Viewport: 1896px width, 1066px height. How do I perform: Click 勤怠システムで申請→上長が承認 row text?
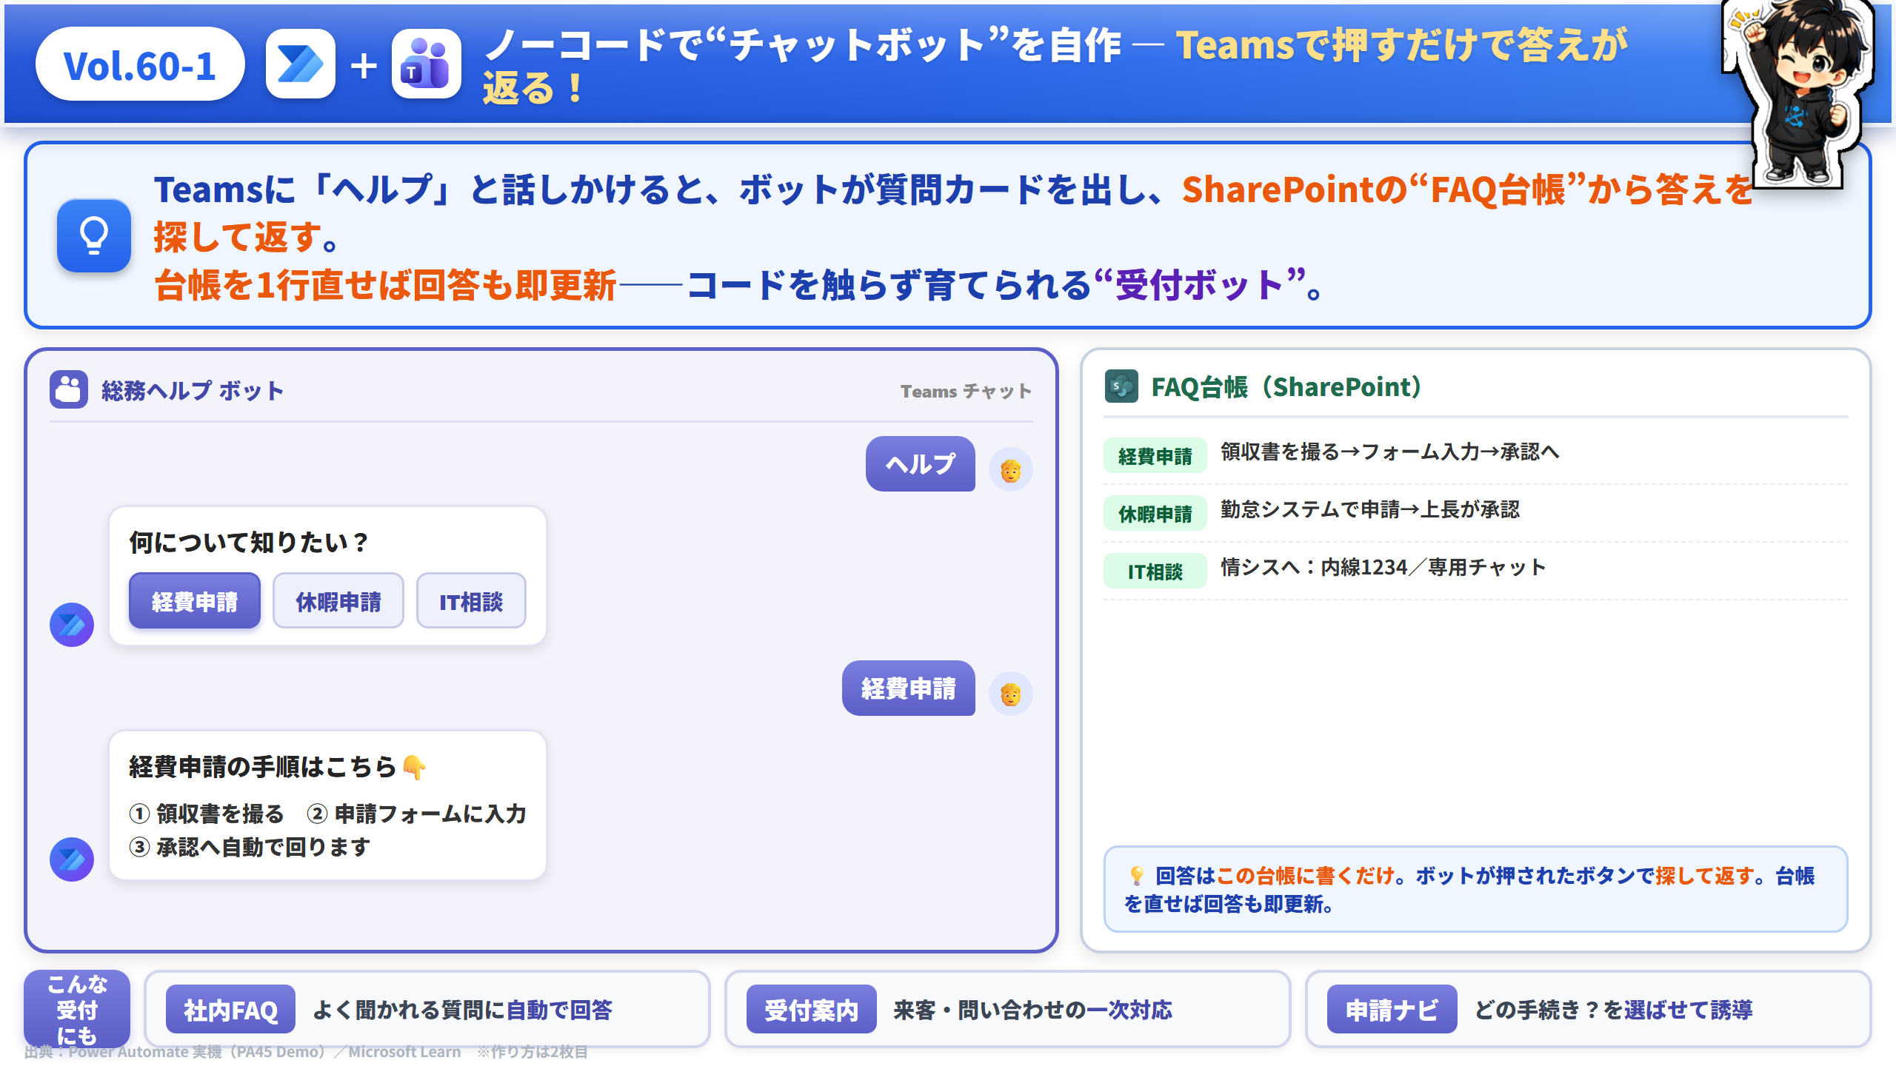pos(1370,509)
